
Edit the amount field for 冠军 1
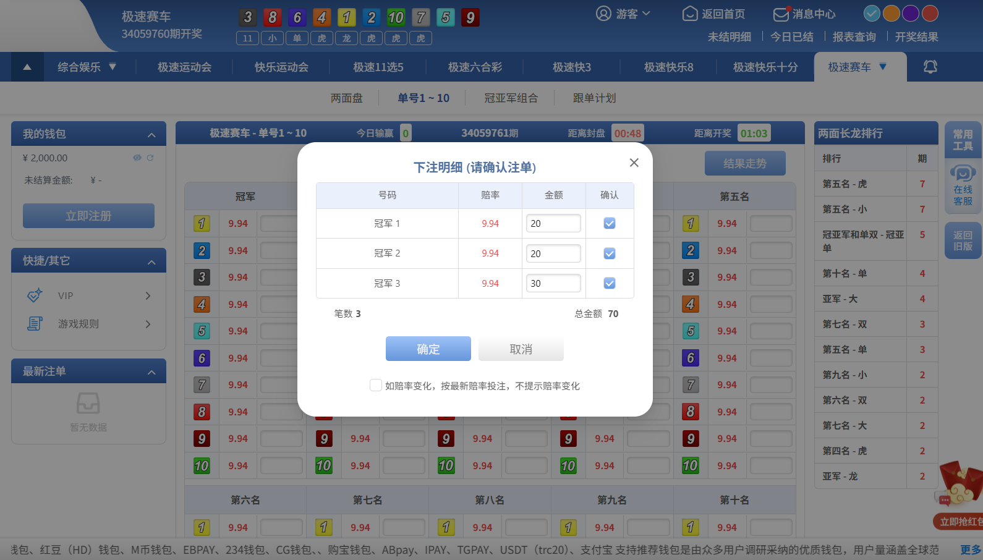(553, 223)
